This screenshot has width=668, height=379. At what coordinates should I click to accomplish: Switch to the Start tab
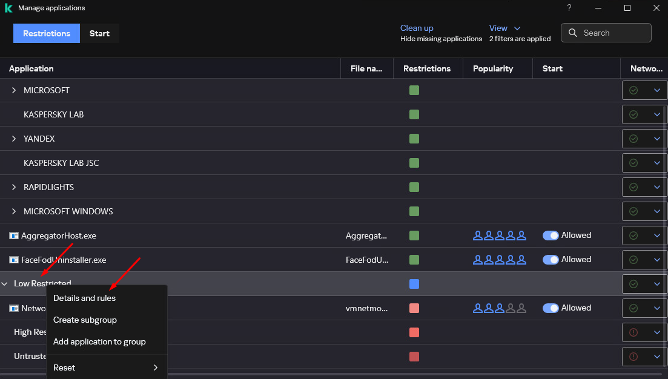coord(99,33)
